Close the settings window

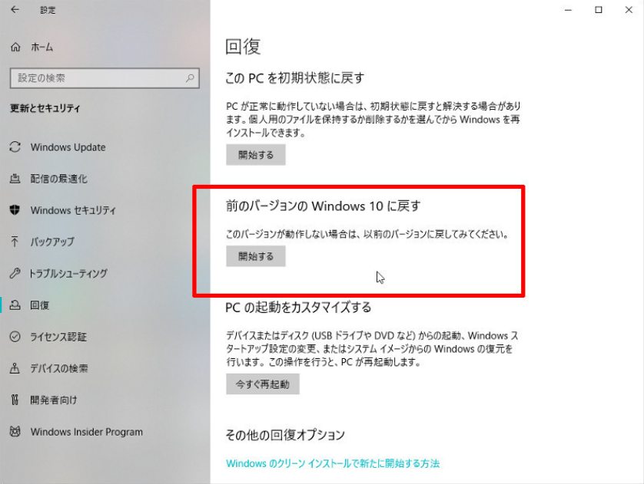(x=629, y=10)
